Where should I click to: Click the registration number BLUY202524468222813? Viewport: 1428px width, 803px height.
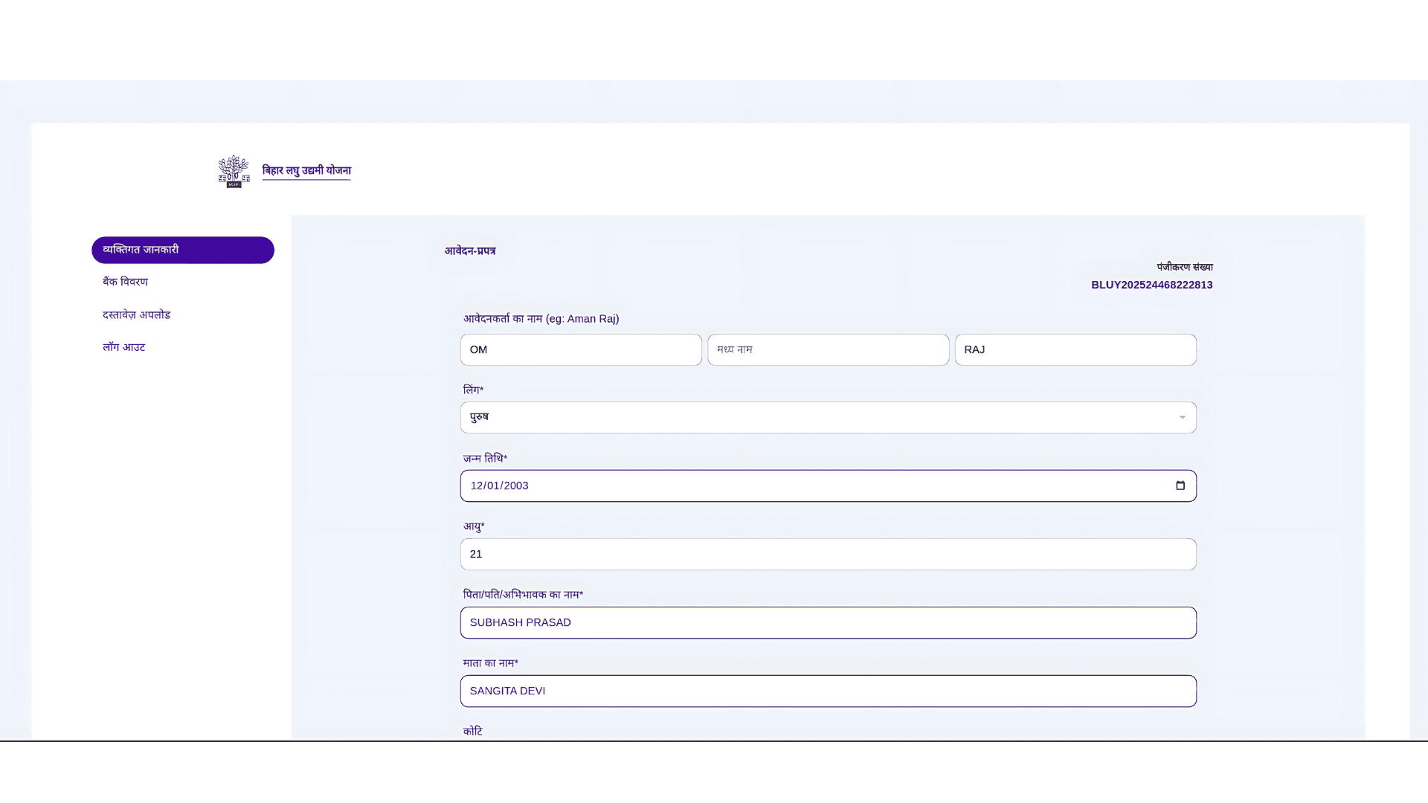click(1151, 285)
